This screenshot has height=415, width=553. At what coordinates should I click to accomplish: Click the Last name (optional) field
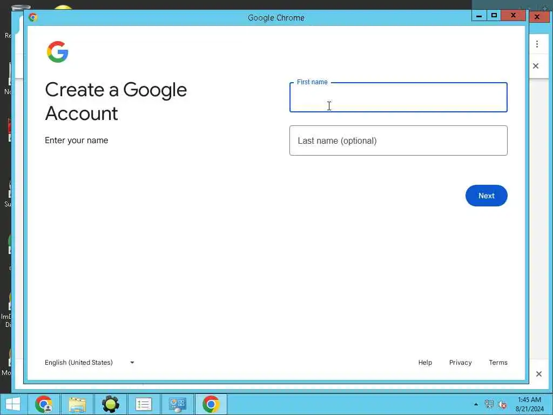[398, 140]
